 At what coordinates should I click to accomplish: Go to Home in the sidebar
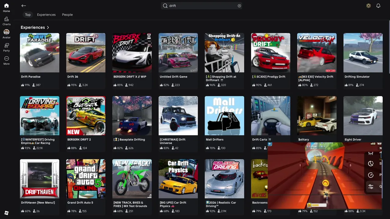6,8
